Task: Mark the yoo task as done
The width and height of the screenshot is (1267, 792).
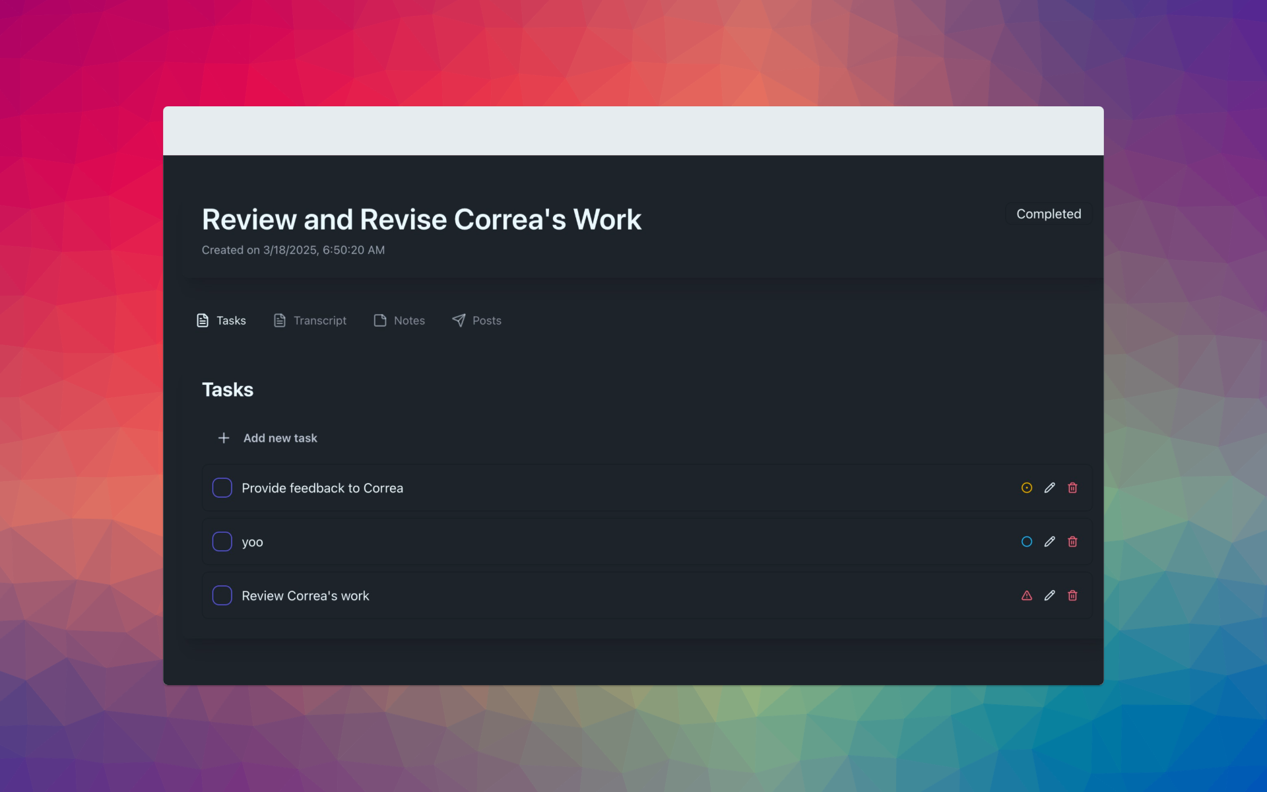Action: pyautogui.click(x=222, y=542)
